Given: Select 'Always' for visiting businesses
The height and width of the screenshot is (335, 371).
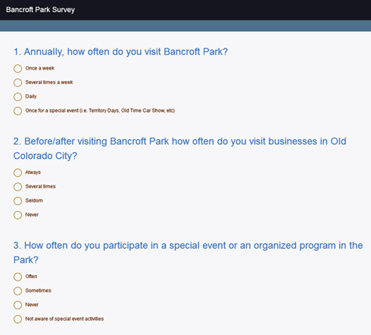Looking at the screenshot, I should click(x=17, y=172).
